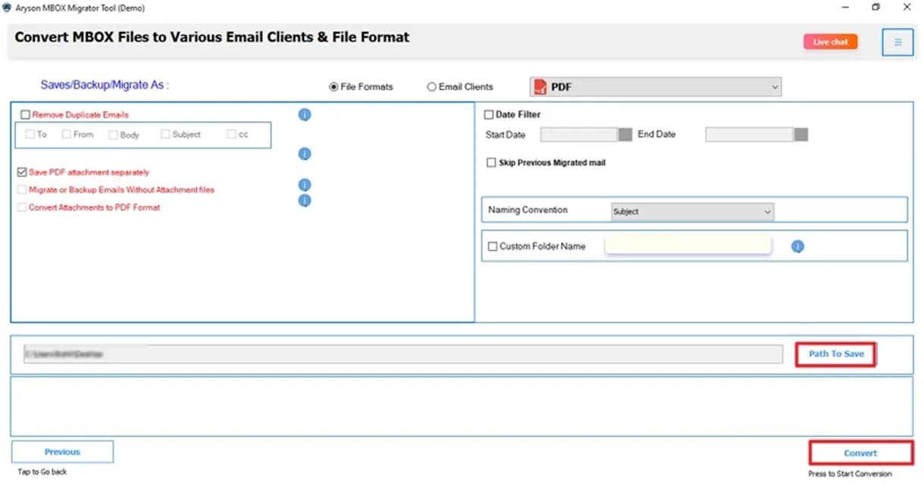Expand the PDF file format dropdown
Image resolution: width=924 pixels, height=492 pixels.
pos(655,87)
